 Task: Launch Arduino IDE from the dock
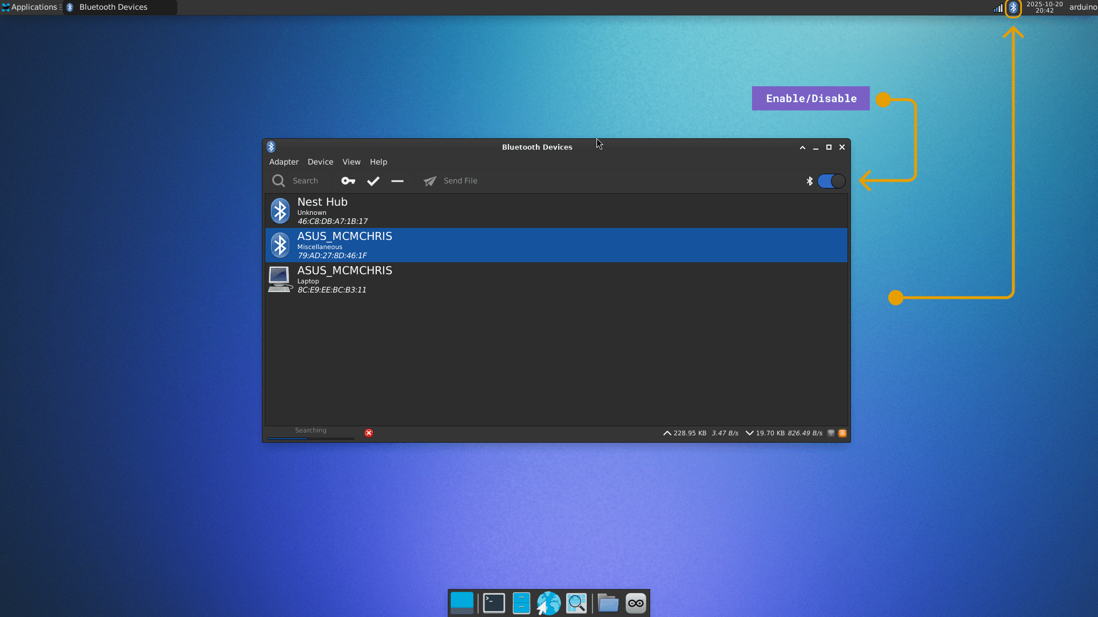[x=636, y=603]
